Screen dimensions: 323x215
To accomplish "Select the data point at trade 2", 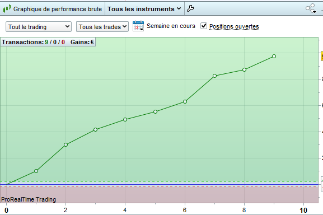I will [65, 145].
